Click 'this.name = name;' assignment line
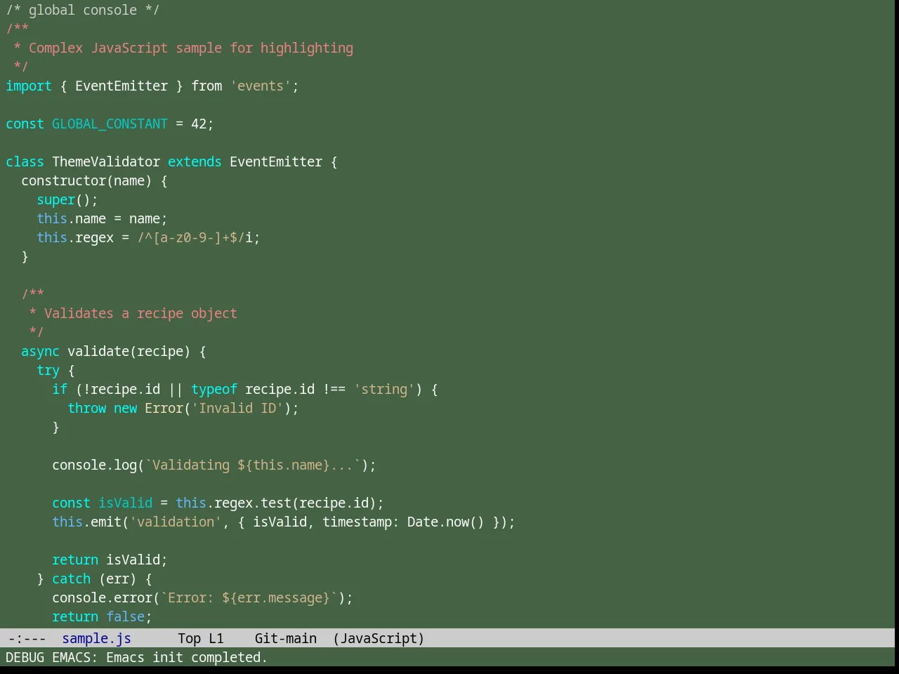 102,218
